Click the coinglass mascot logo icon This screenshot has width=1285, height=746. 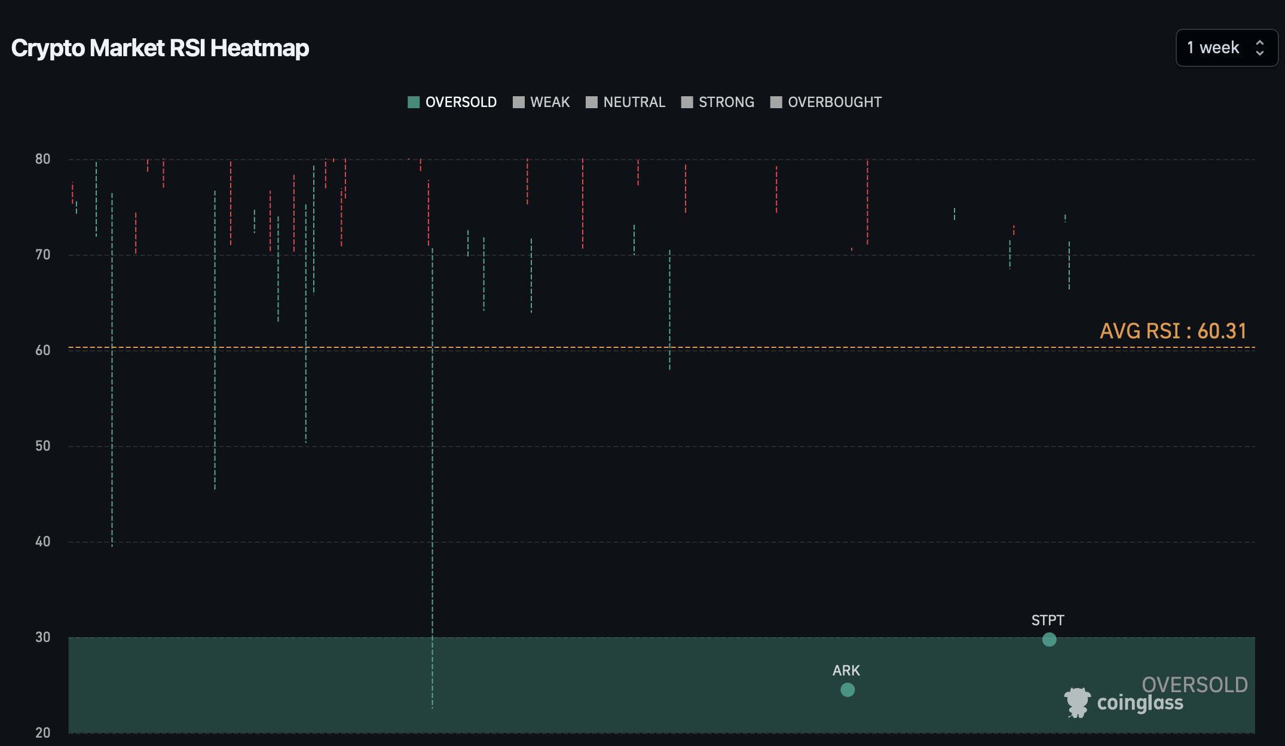(1078, 702)
